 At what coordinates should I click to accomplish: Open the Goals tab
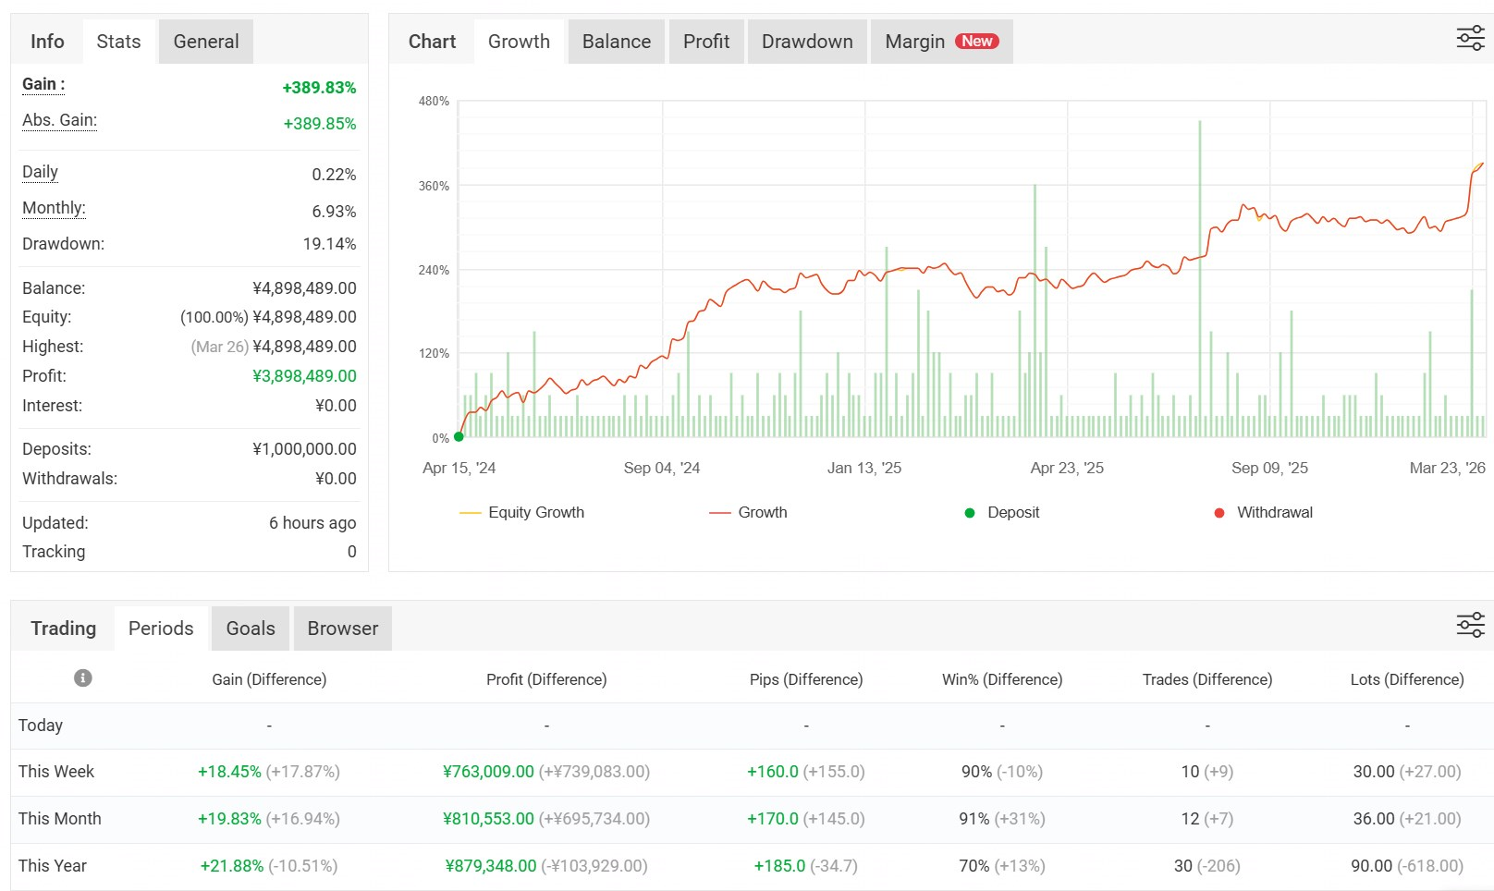[x=251, y=629]
